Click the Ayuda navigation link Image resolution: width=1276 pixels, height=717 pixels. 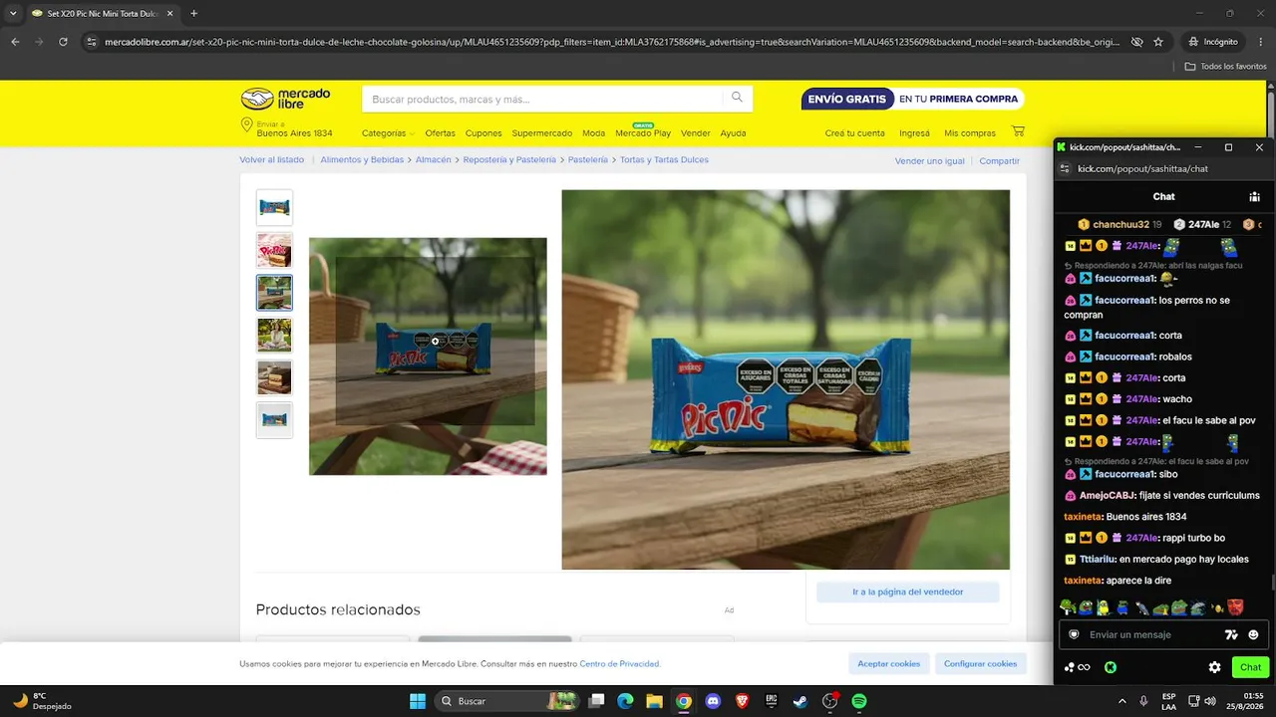point(733,133)
